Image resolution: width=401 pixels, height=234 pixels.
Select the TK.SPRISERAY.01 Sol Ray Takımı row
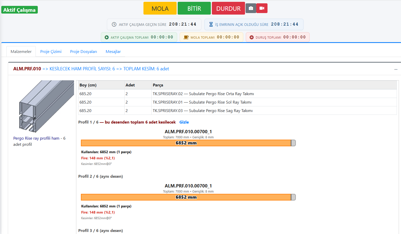[237, 102]
